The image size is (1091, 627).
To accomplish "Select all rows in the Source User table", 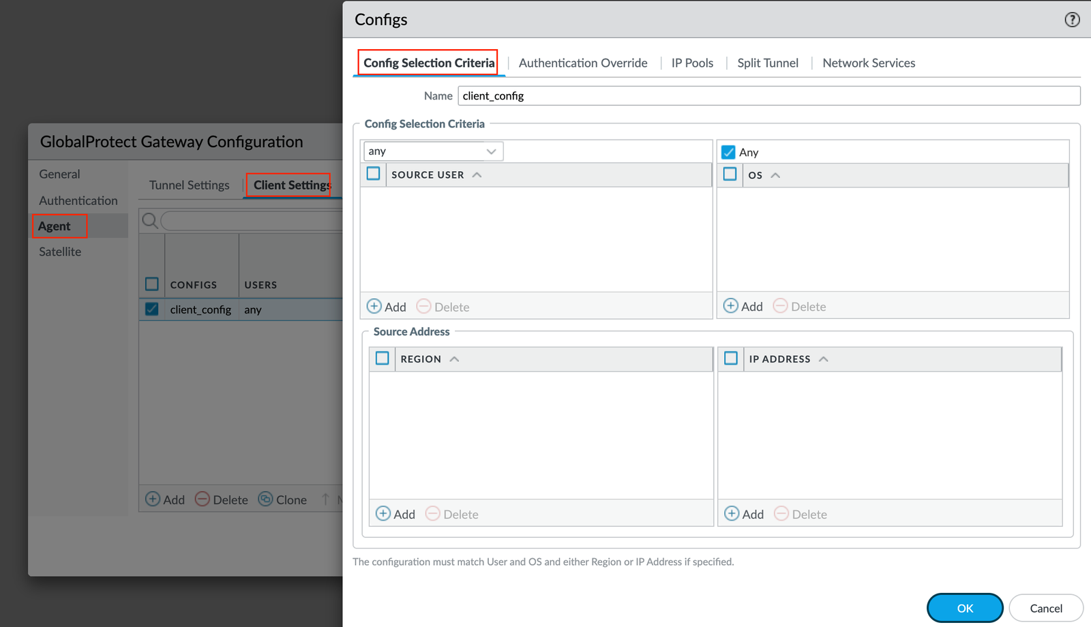I will click(x=373, y=174).
